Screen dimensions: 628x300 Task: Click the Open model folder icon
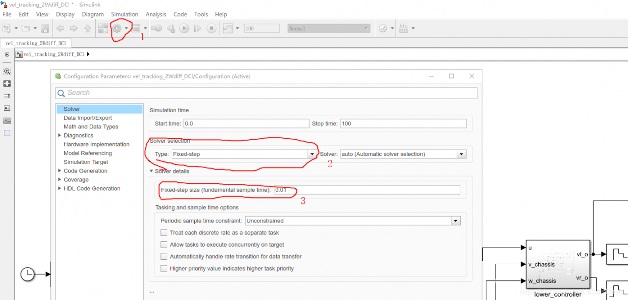point(26,28)
